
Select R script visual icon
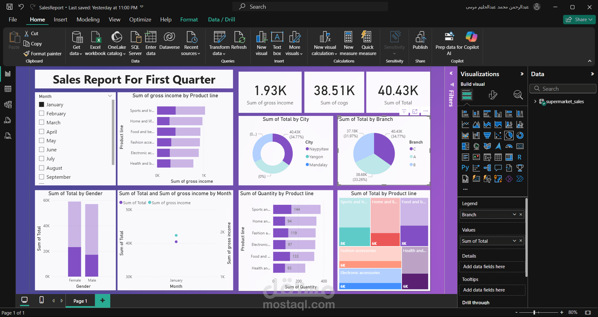(520, 157)
